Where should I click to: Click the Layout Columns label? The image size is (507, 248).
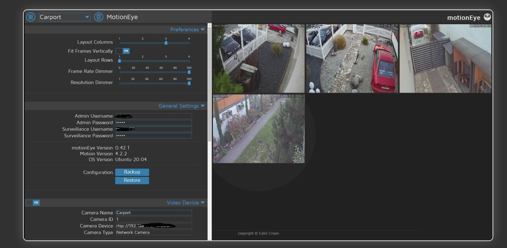point(95,42)
